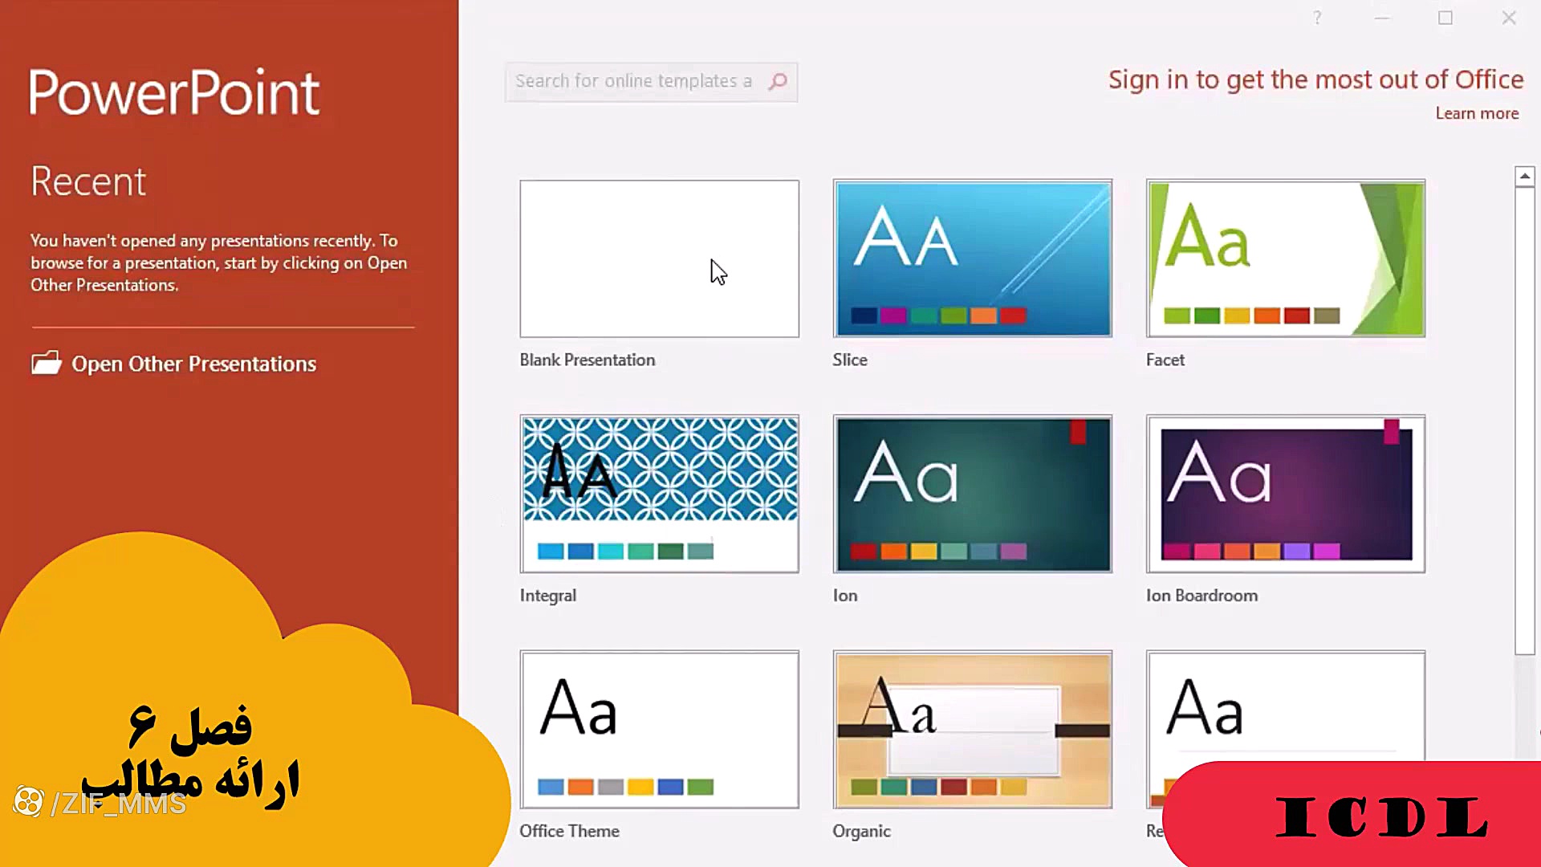Click Learn more link

[1477, 113]
